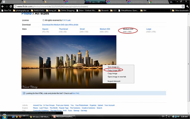The image size is (190, 119).
Task: Open the Search footer link
Action: point(99,108)
